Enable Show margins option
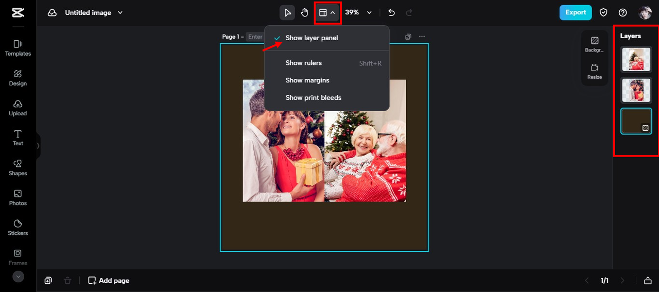Screen dimensions: 659x292 coord(327,80)
